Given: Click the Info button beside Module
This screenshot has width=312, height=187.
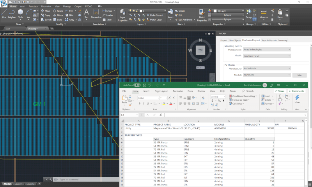Looking at the screenshot, I should [x=300, y=75].
